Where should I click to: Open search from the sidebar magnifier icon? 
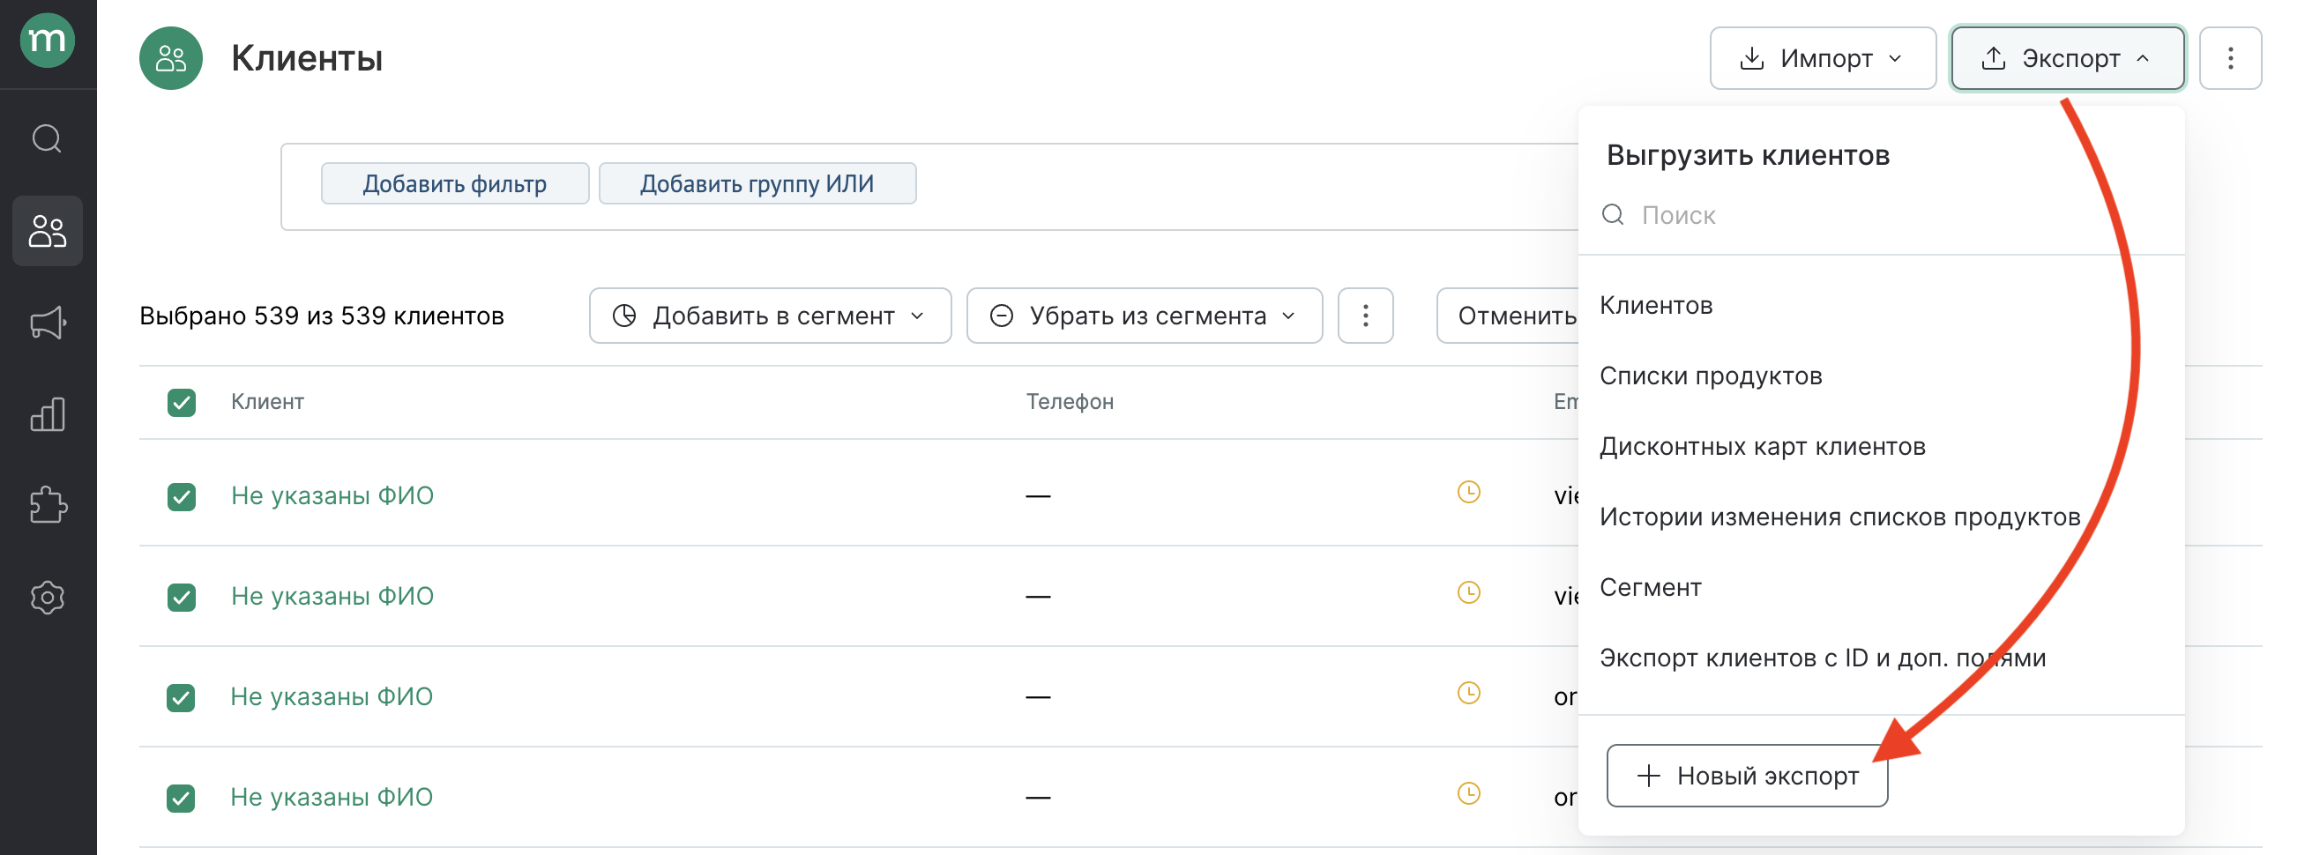pyautogui.click(x=48, y=138)
